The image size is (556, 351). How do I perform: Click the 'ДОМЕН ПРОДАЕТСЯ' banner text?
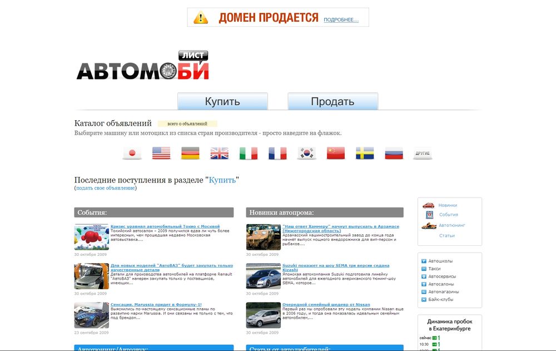point(269,17)
